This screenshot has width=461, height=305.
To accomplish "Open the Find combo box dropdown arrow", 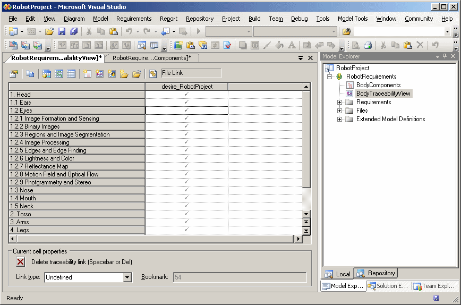I will 448,31.
